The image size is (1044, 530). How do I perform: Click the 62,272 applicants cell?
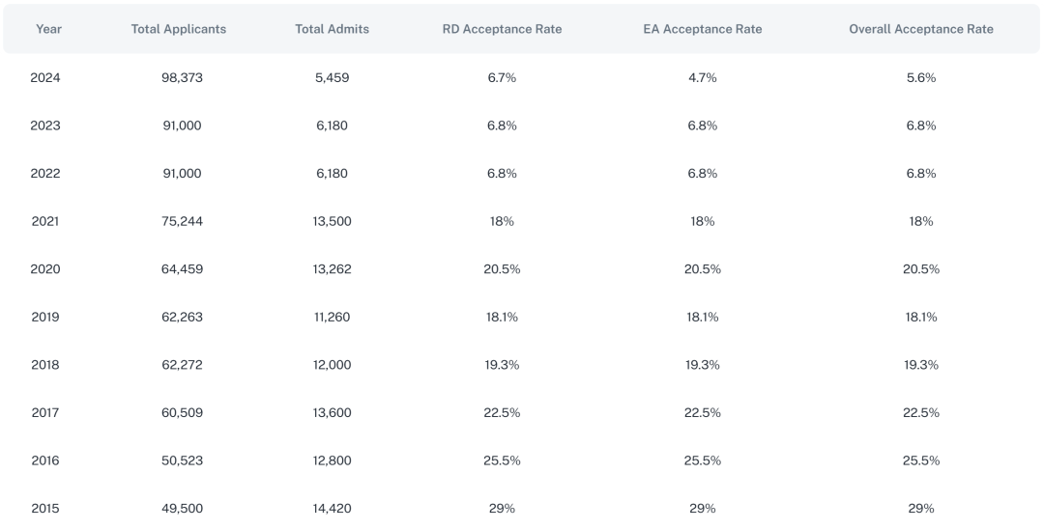(182, 365)
